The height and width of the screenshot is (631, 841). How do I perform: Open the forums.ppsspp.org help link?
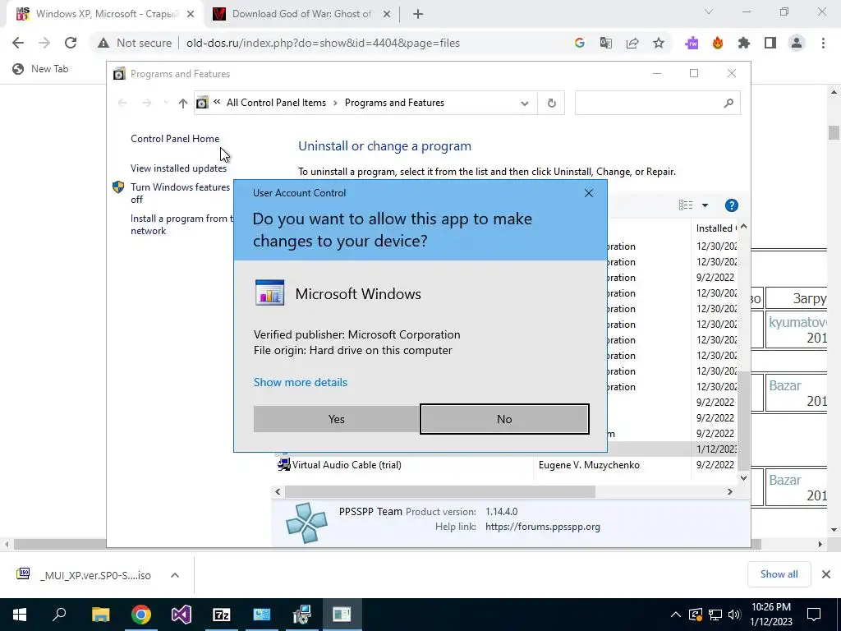pos(542,527)
